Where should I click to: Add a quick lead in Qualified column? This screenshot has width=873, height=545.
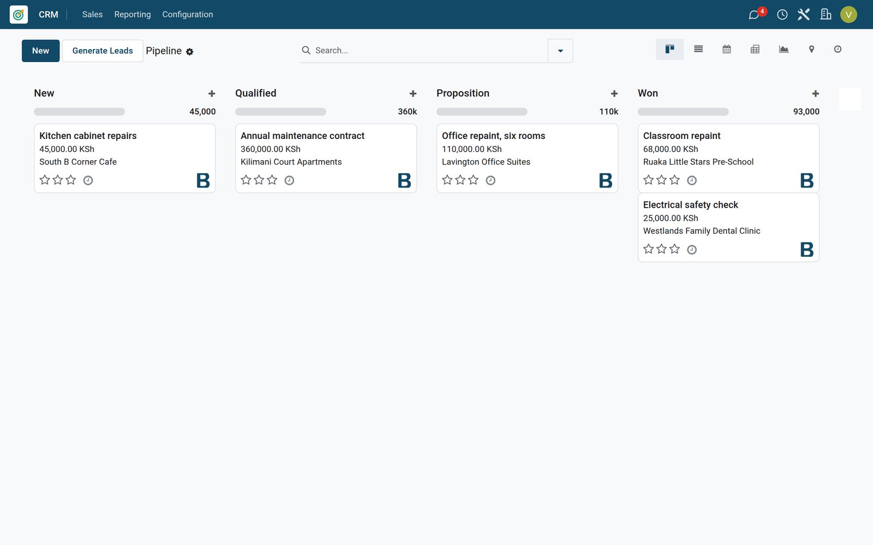click(413, 94)
